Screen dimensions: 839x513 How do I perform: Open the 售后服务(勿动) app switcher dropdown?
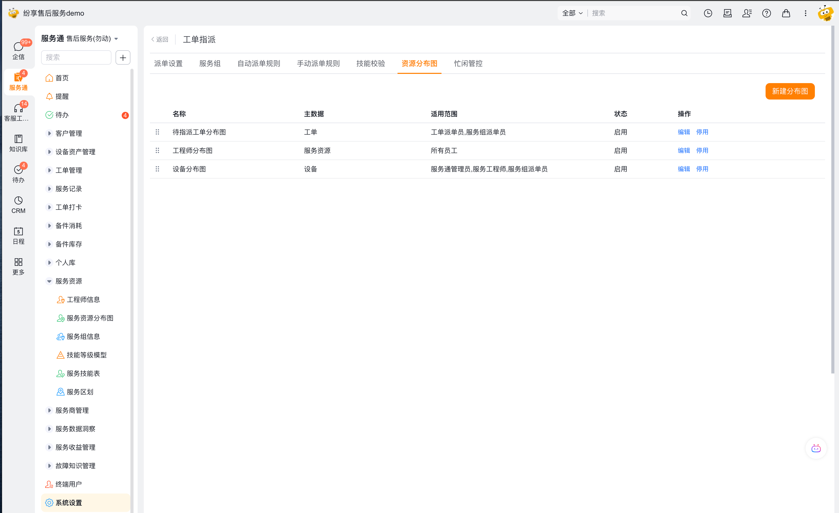[92, 38]
